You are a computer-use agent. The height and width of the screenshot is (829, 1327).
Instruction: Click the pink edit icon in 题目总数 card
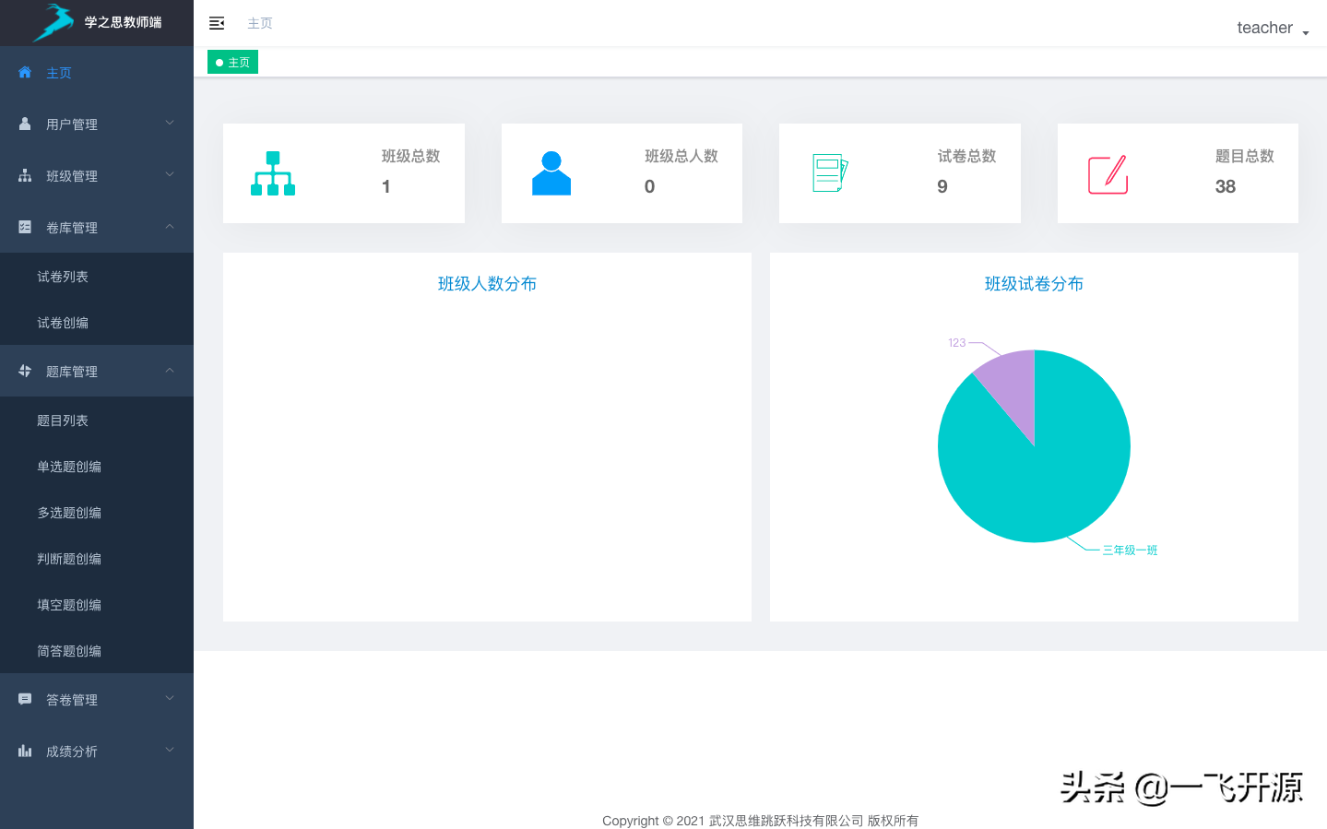(x=1108, y=174)
